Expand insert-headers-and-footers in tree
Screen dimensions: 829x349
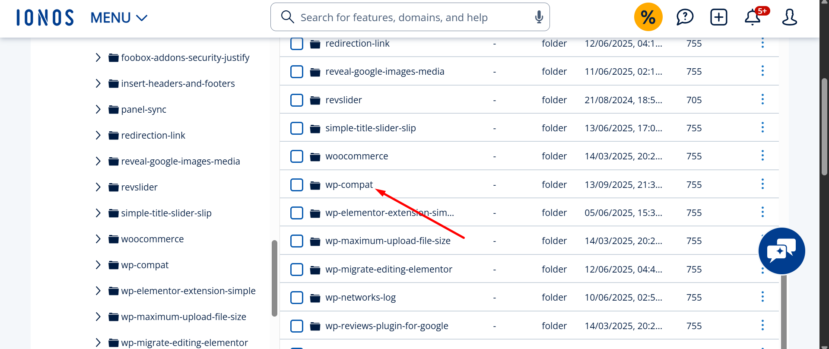click(98, 83)
